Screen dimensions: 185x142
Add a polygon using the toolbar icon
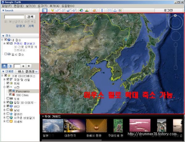tap(58, 10)
